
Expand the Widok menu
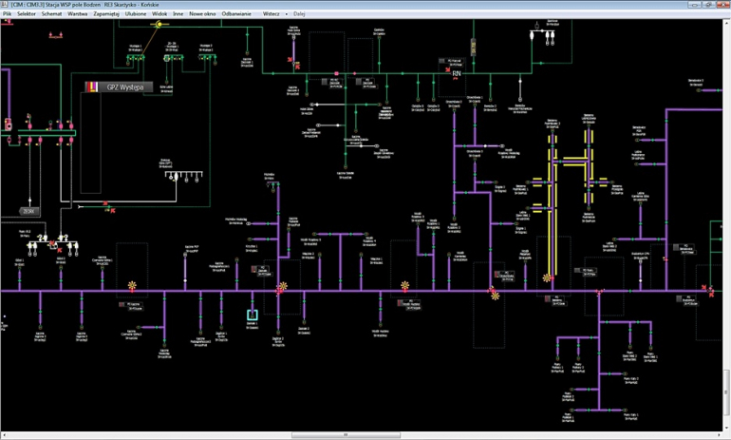point(159,14)
